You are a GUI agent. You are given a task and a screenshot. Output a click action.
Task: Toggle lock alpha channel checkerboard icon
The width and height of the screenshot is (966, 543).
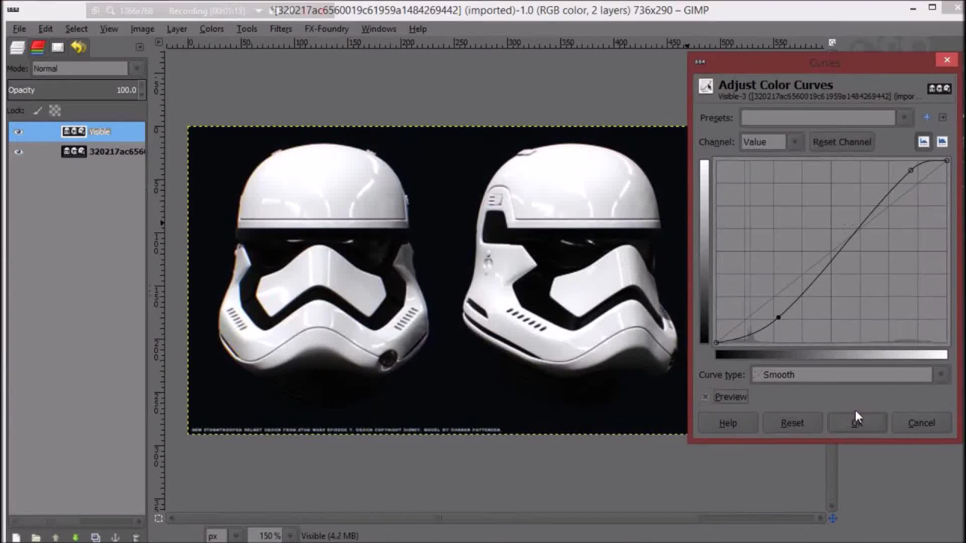click(x=54, y=110)
